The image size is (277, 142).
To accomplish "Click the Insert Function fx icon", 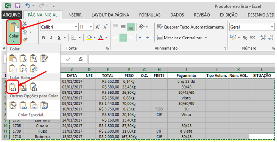I will tap(81, 60).
